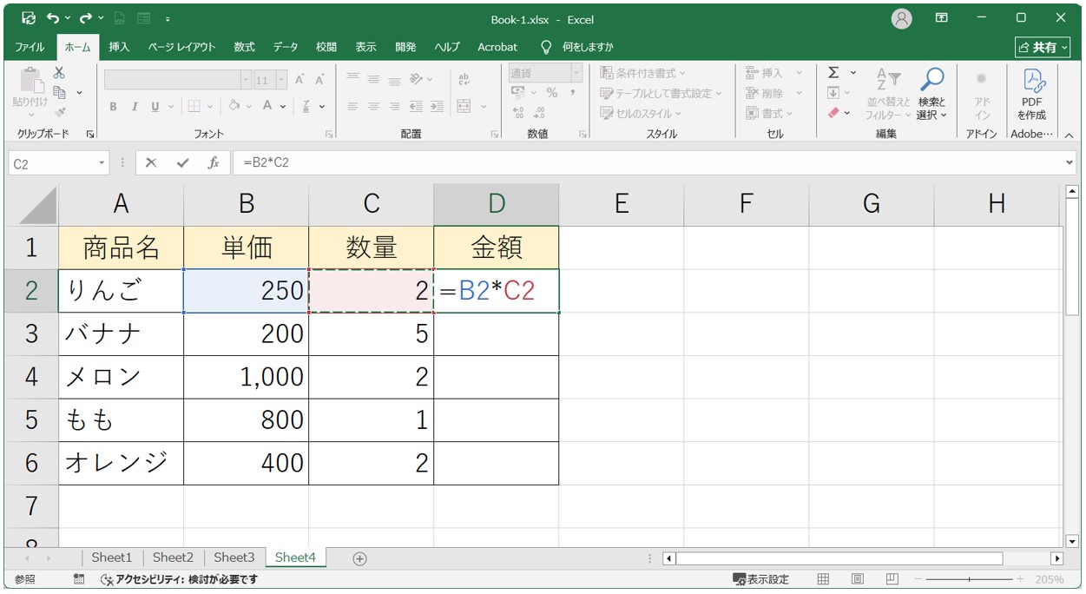The image size is (1086, 594).
Task: Collapse the ribbon with caret arrow
Action: point(1069,135)
